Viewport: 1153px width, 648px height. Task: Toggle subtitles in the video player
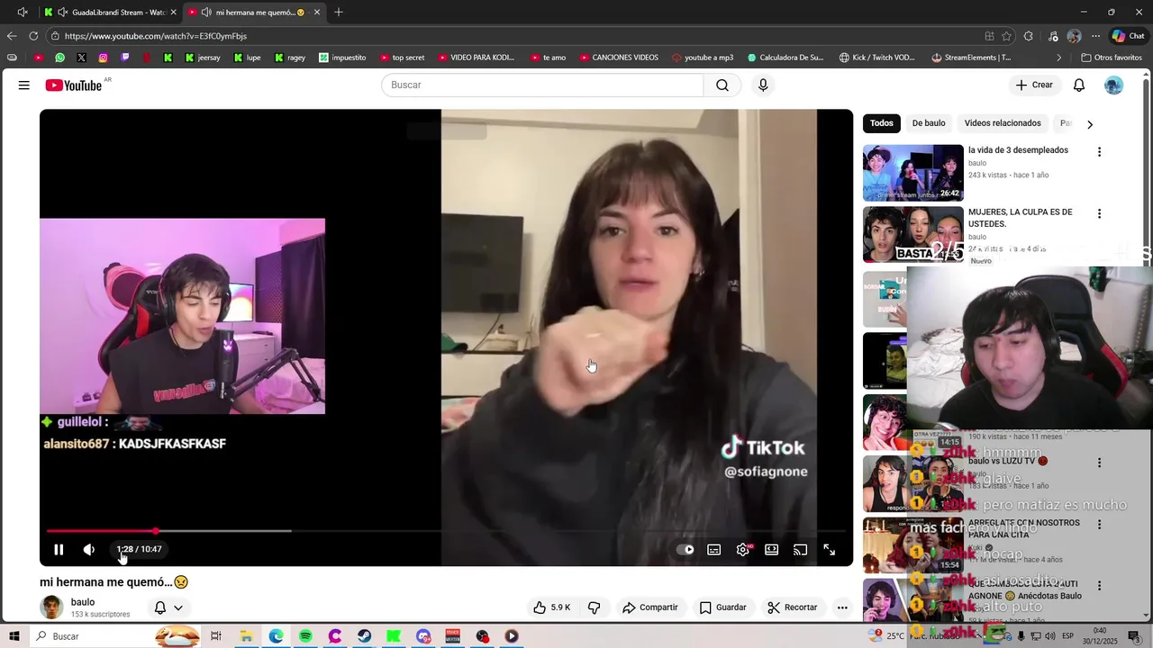(x=714, y=550)
